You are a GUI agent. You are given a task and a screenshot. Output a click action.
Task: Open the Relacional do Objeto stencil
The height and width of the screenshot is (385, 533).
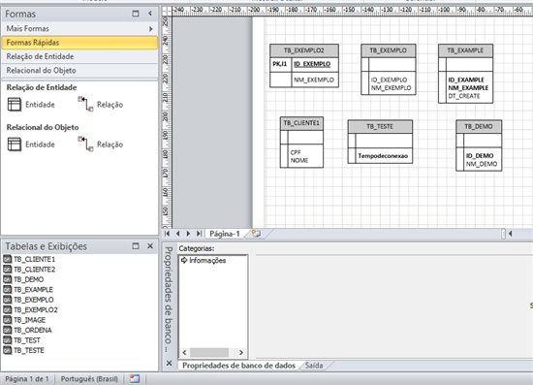tap(79, 71)
